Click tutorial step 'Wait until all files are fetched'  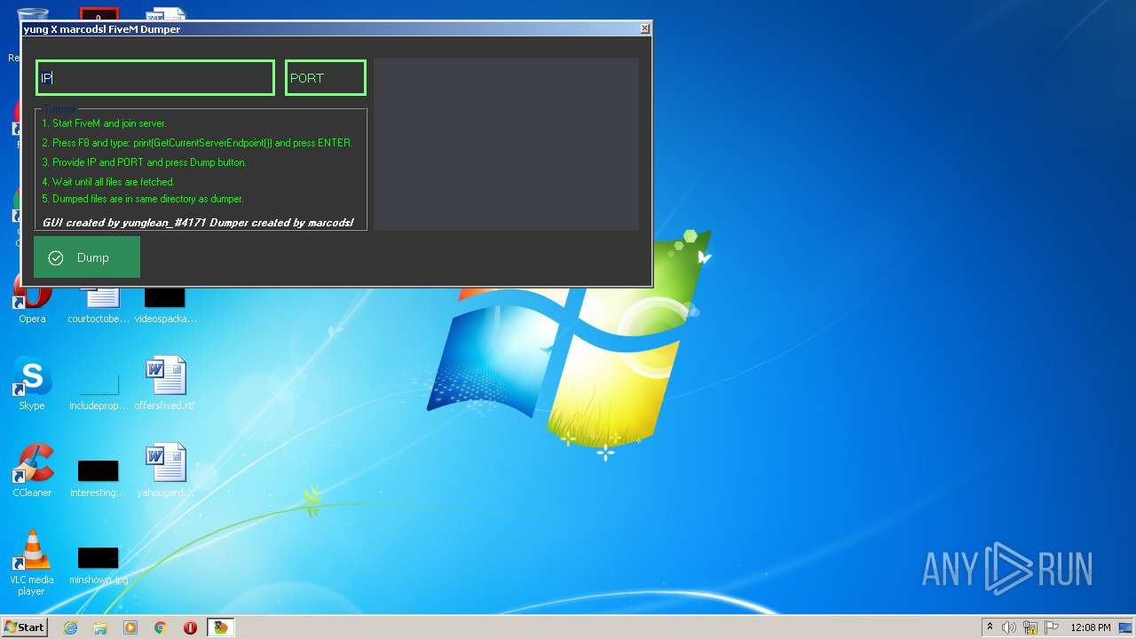pos(108,182)
